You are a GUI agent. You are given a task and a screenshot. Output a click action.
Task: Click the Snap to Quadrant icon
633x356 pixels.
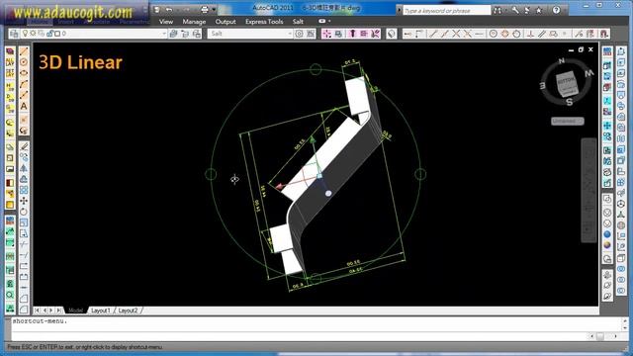(504, 34)
